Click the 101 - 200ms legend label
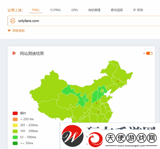The height and width of the screenshot is (149, 160). (x=29, y=131)
